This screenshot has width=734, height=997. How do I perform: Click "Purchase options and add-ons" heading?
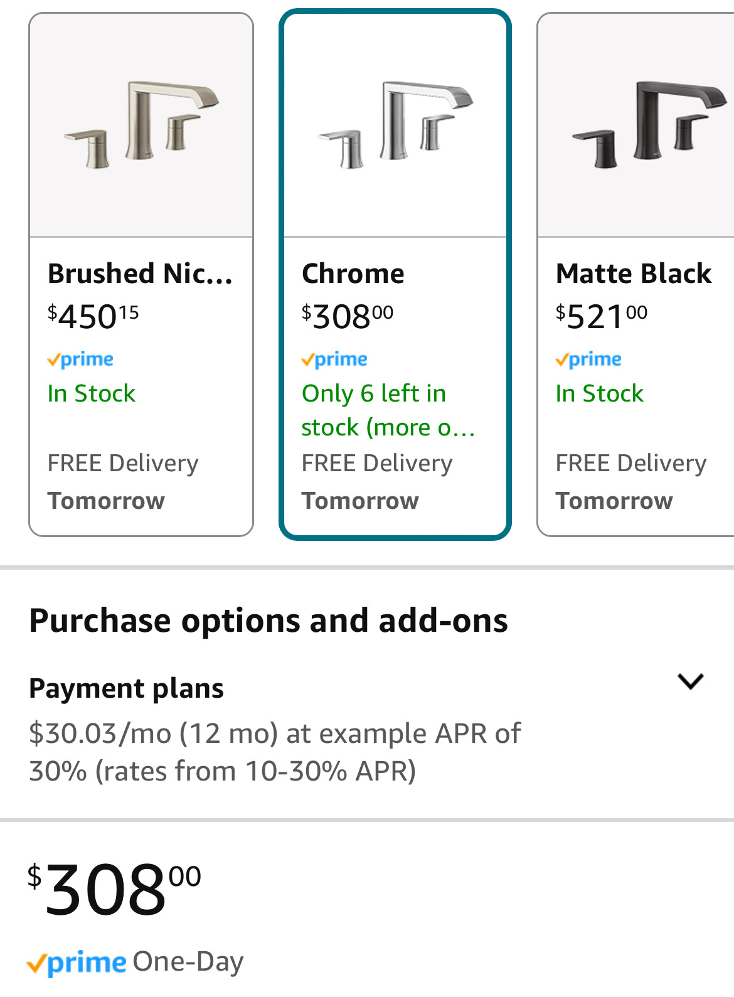tap(269, 621)
